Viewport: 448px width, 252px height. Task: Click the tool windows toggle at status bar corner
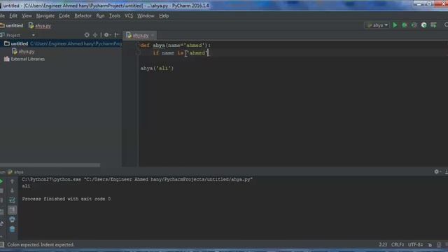1,244
